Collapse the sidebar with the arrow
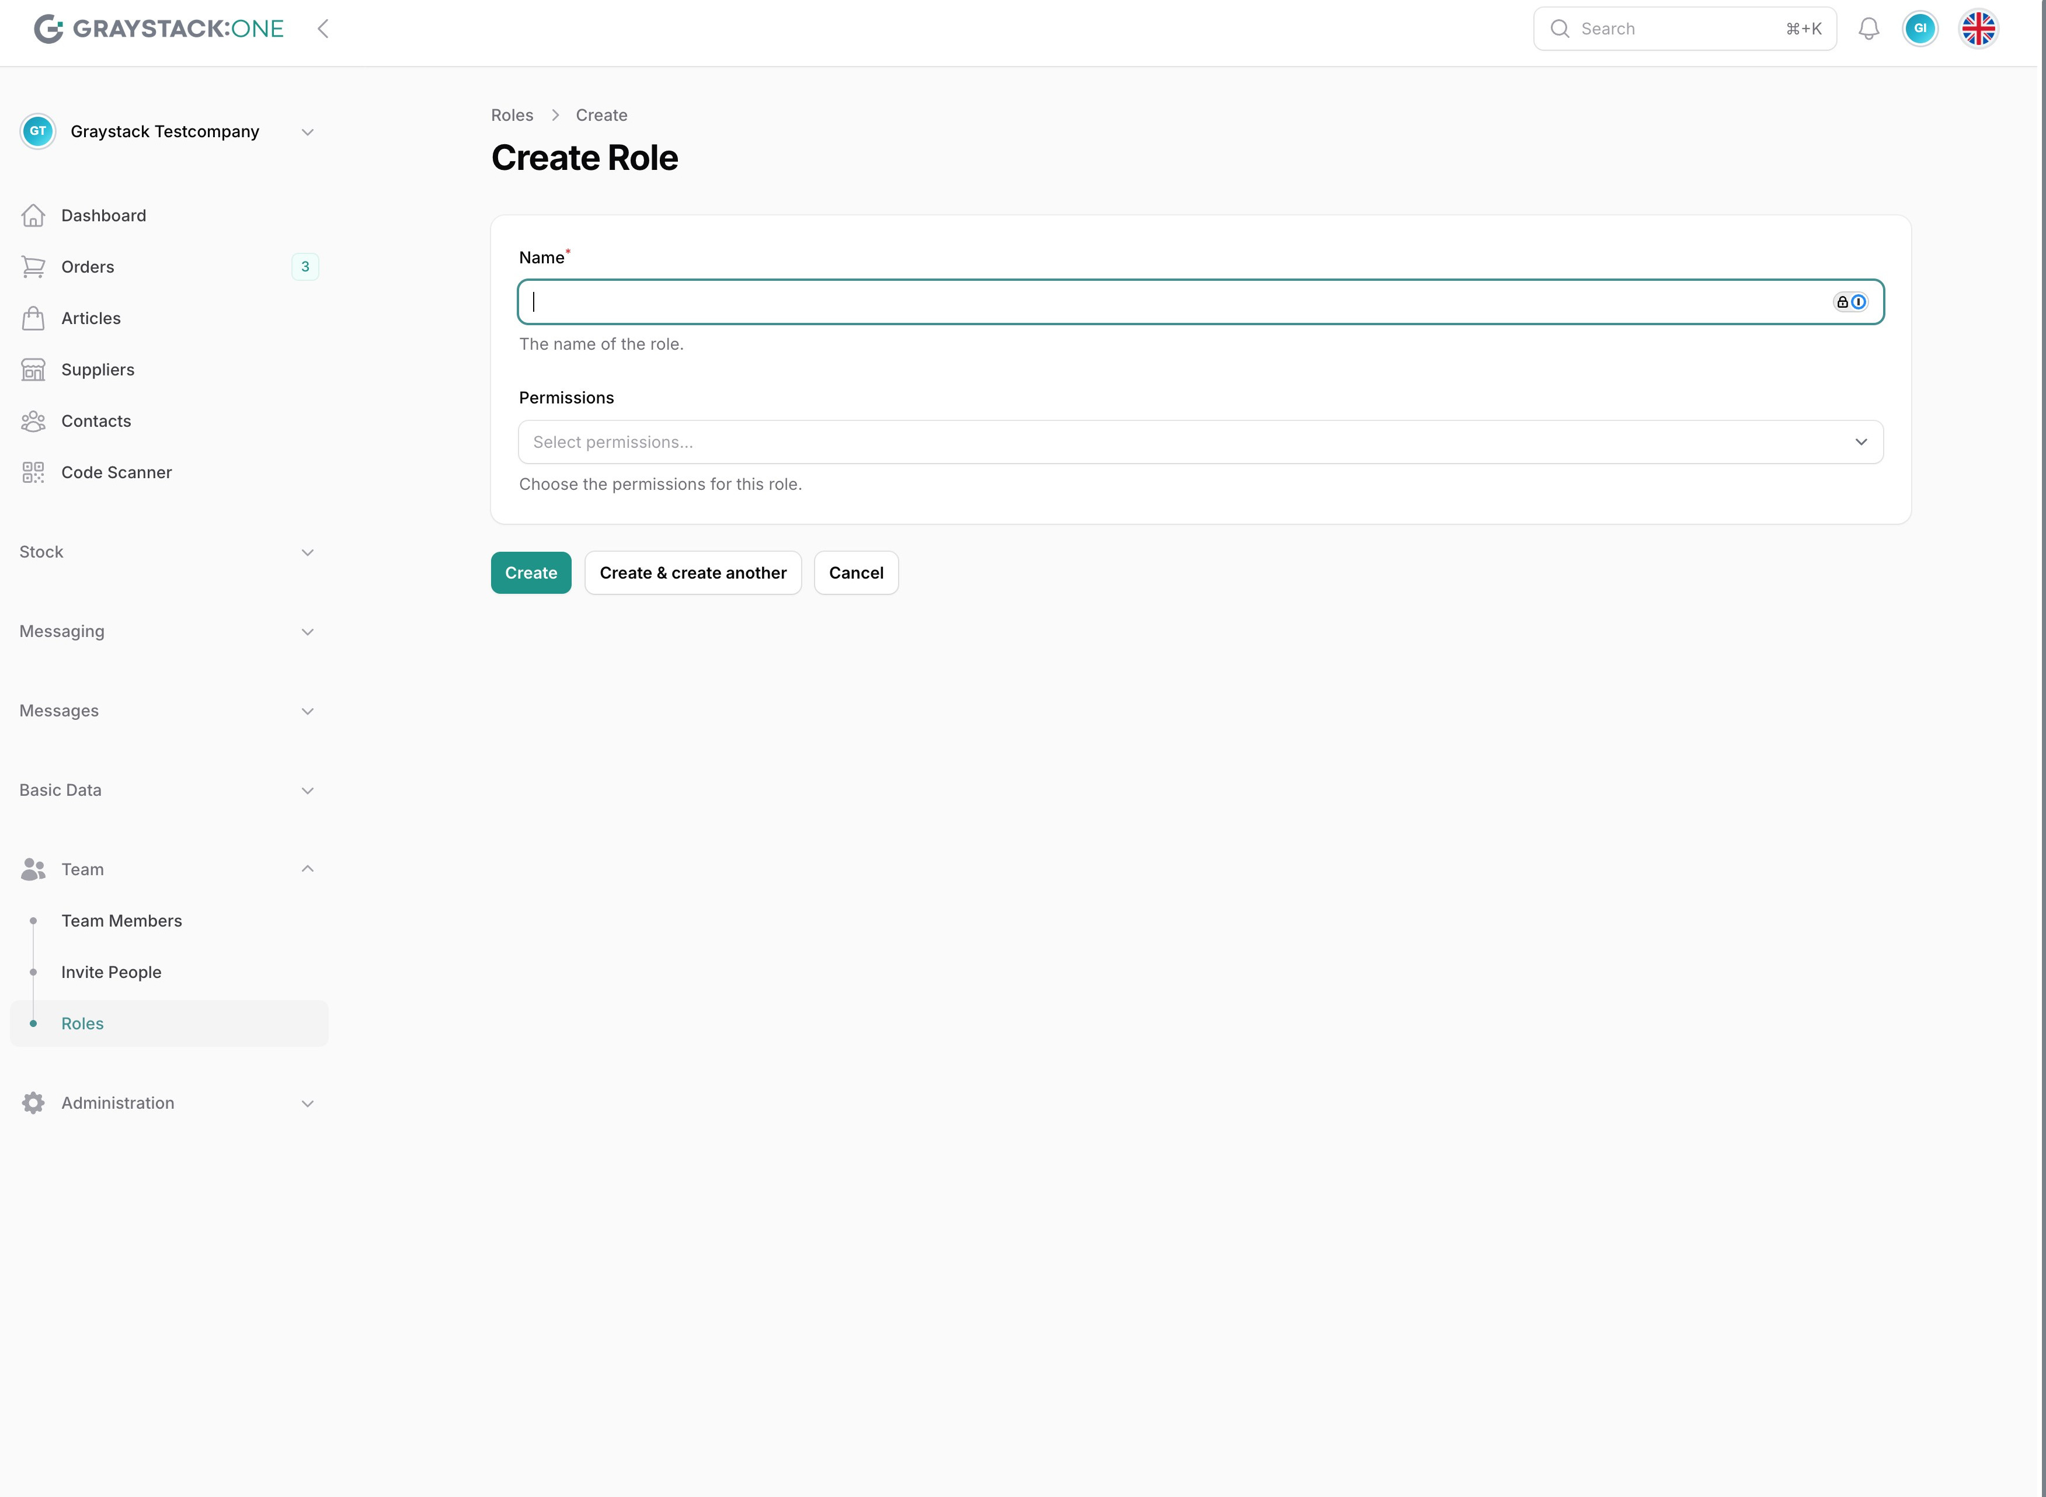The height and width of the screenshot is (1497, 2046). [322, 29]
